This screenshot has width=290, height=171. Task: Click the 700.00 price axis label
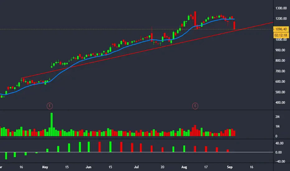click(281, 71)
